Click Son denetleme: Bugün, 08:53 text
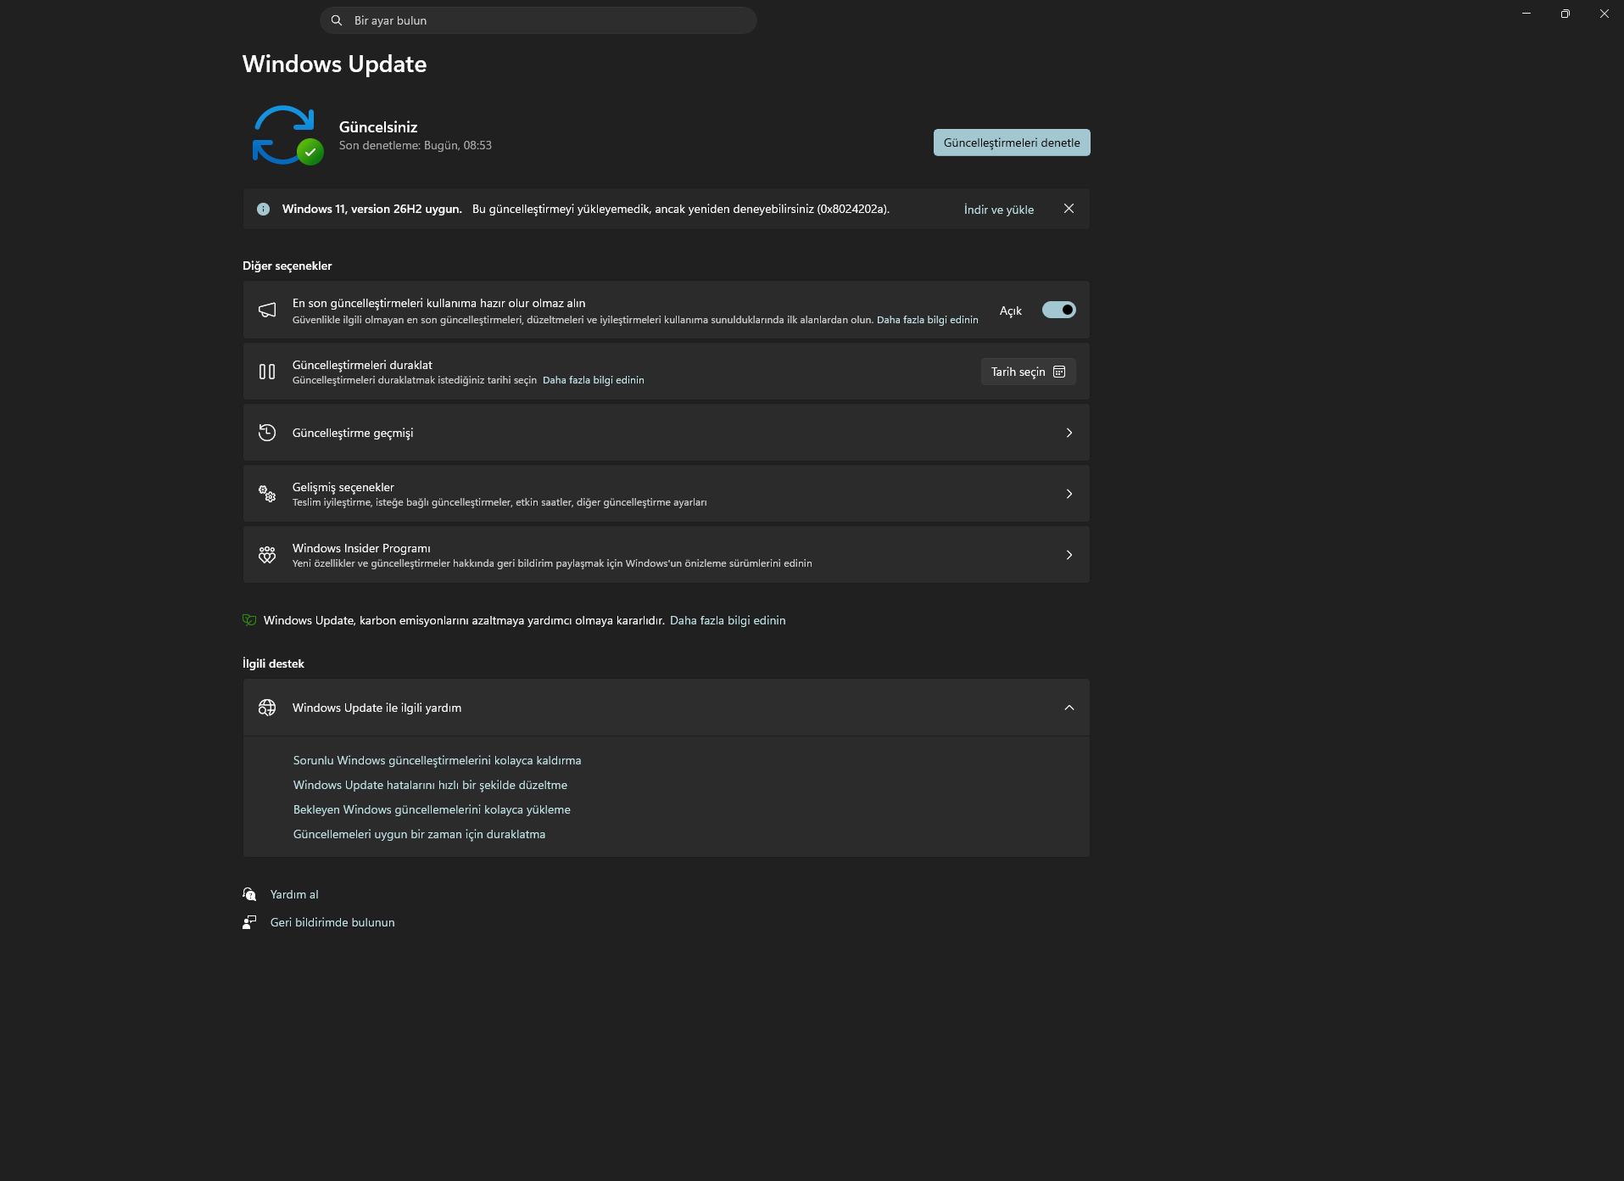The image size is (1624, 1181). (416, 145)
